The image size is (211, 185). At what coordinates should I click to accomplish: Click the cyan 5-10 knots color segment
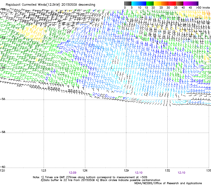[x=135, y=3]
